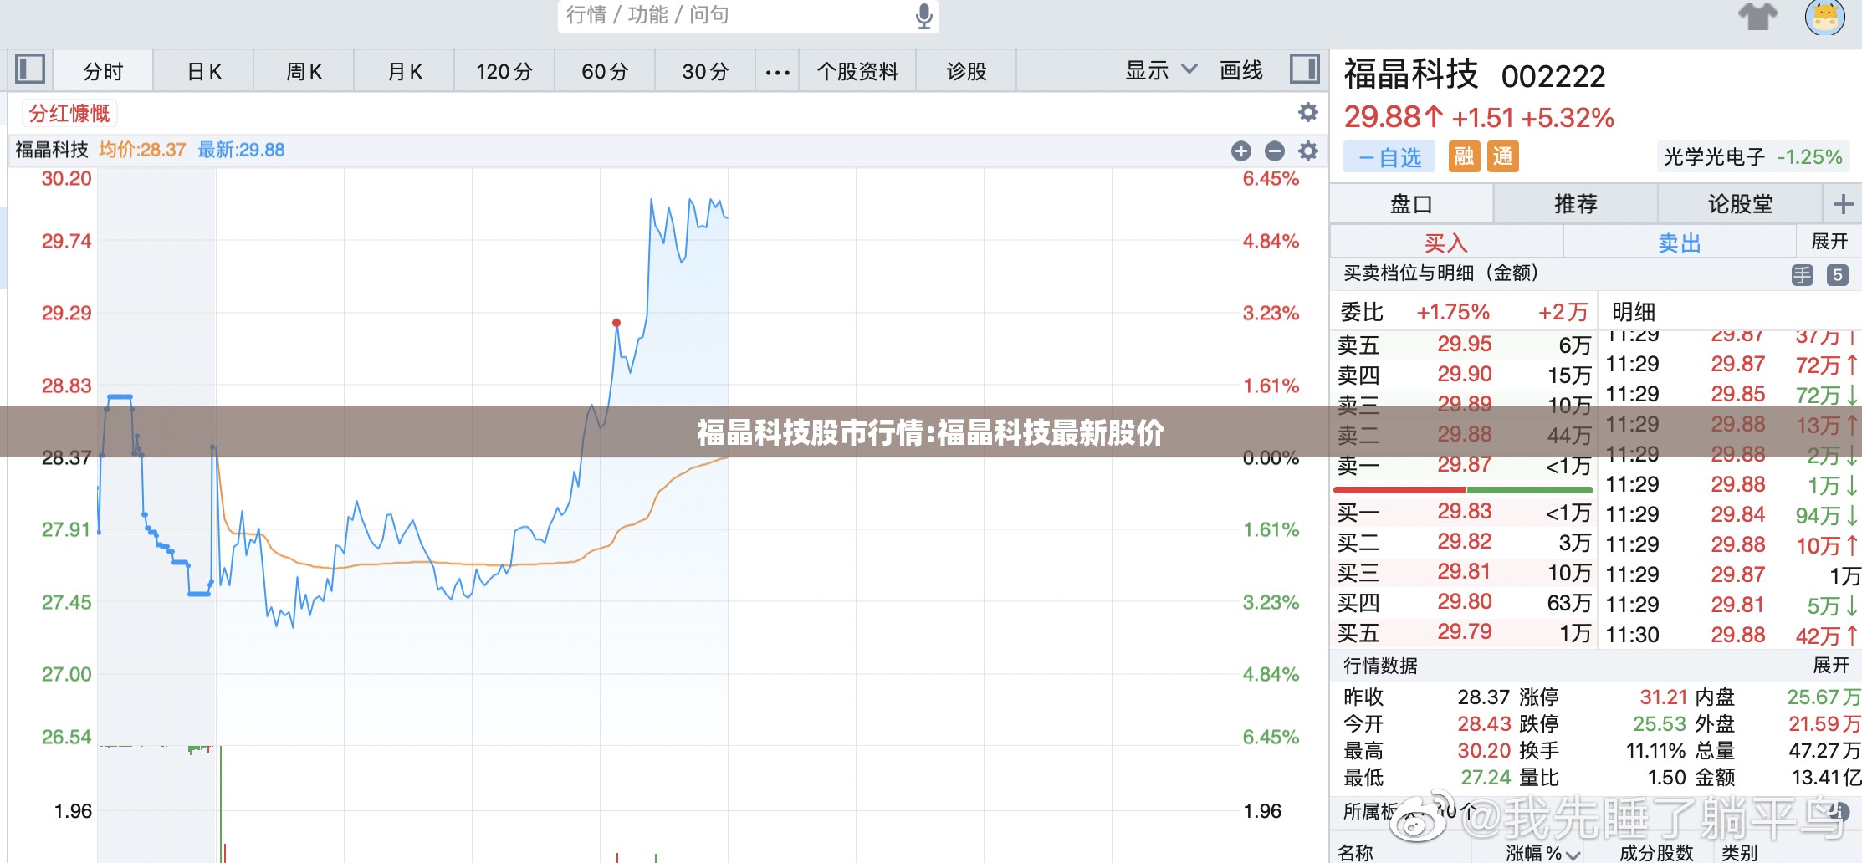The width and height of the screenshot is (1862, 863).
Task: Open the user avatar icon
Action: tap(1824, 17)
